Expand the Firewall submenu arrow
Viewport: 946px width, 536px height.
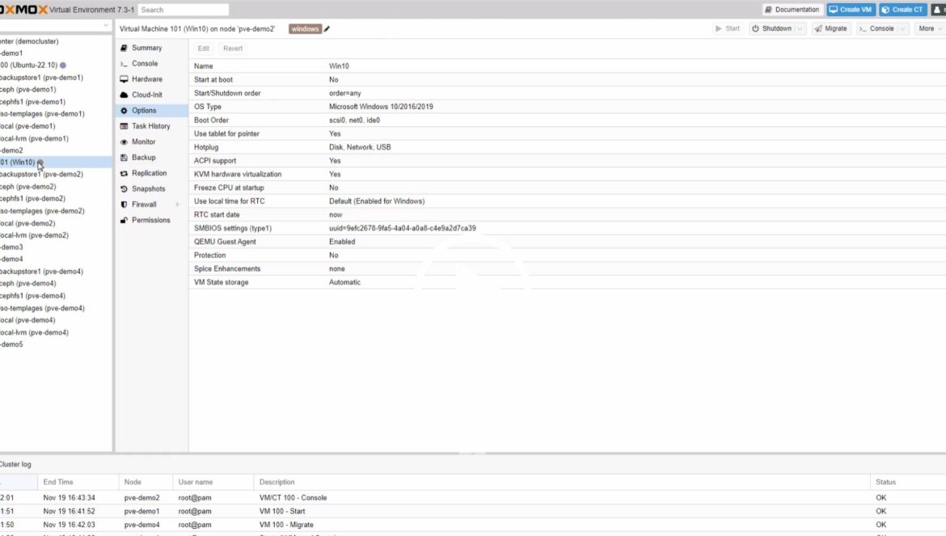(177, 205)
